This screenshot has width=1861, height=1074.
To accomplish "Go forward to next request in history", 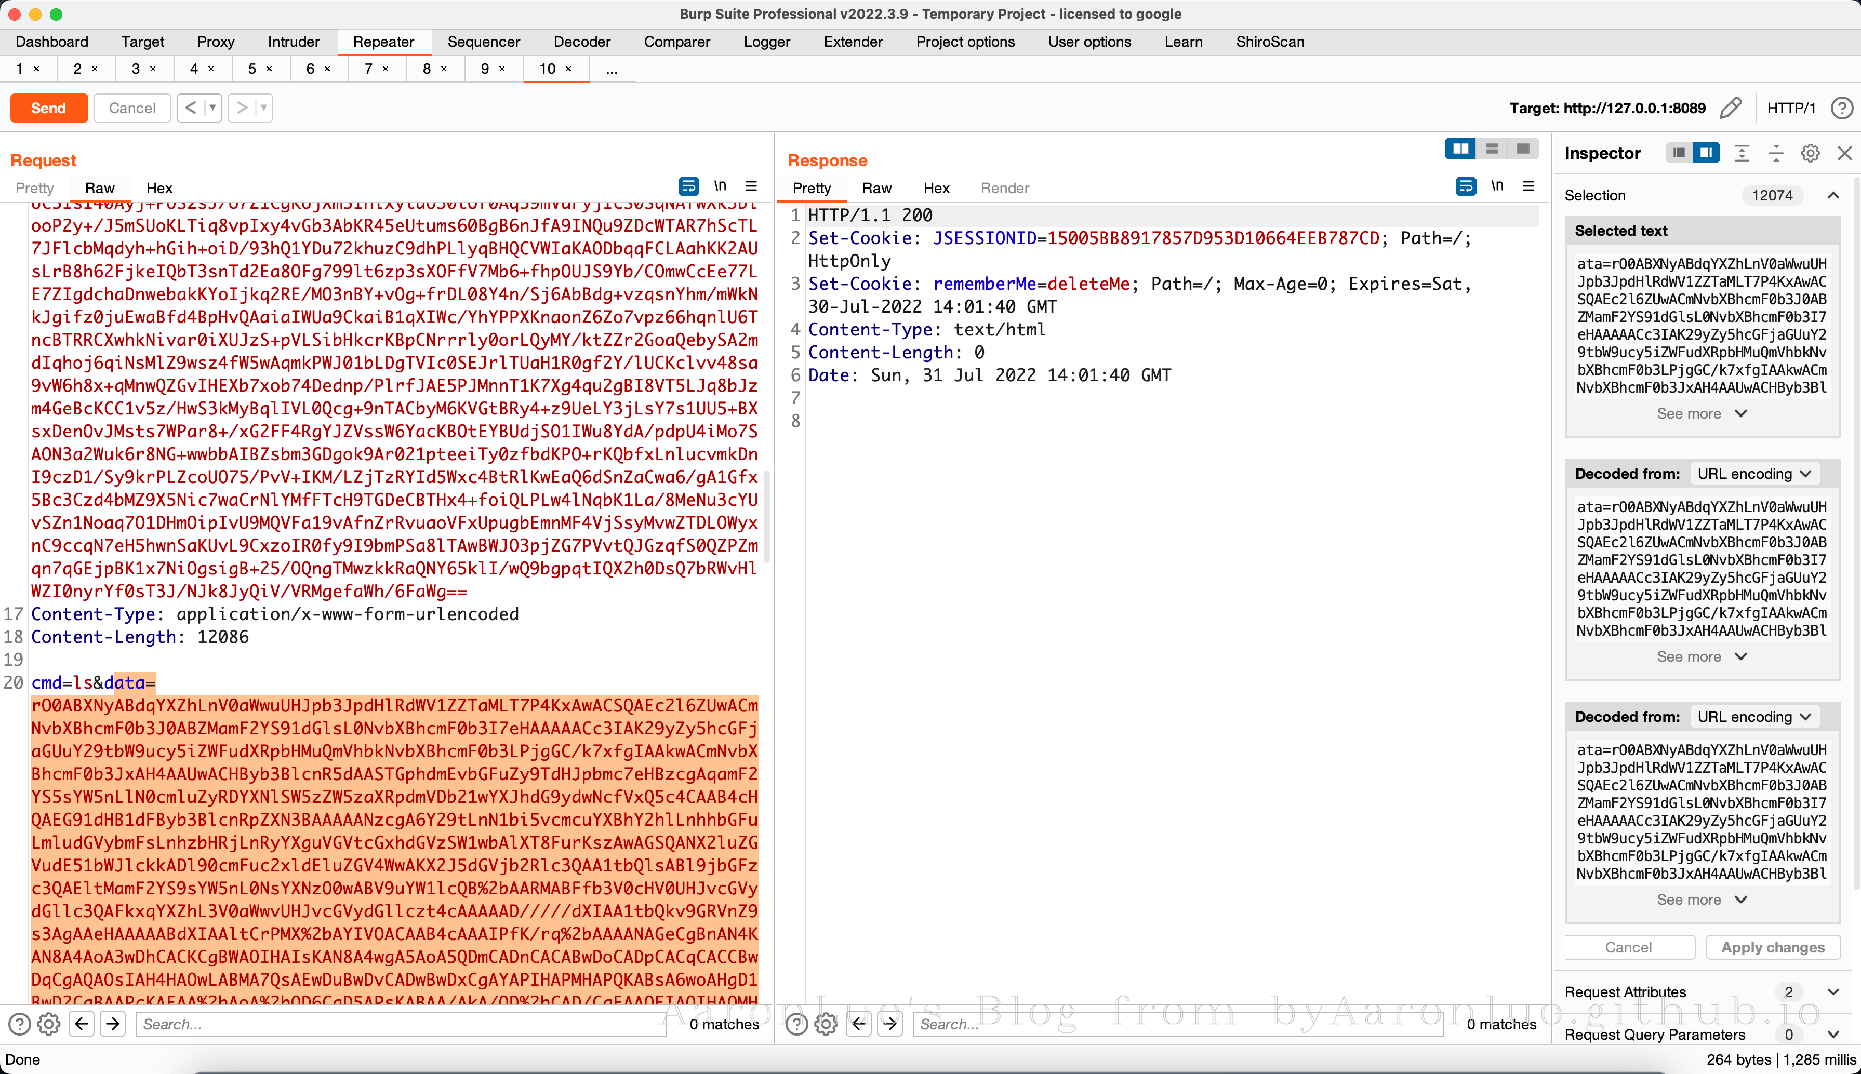I will (241, 108).
